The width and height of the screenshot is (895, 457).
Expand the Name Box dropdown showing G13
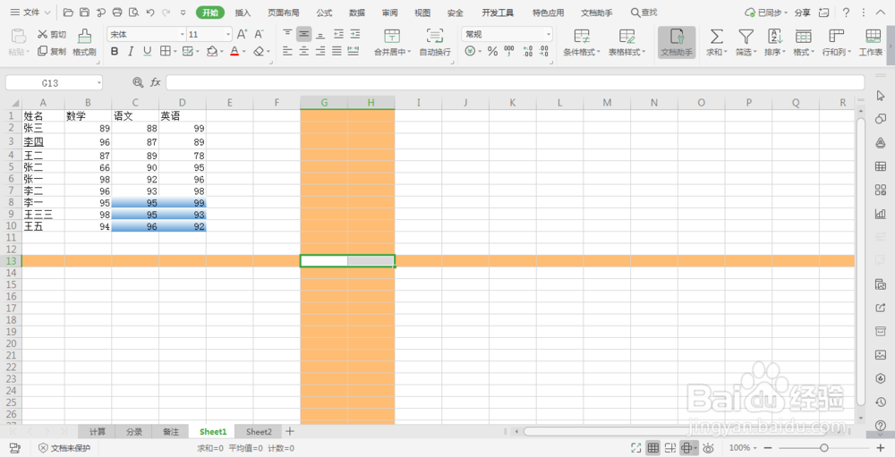pos(98,83)
